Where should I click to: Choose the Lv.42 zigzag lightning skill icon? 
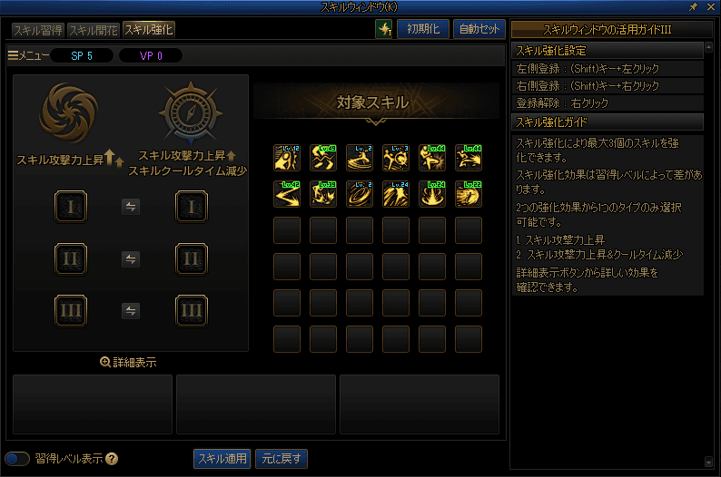[x=286, y=194]
